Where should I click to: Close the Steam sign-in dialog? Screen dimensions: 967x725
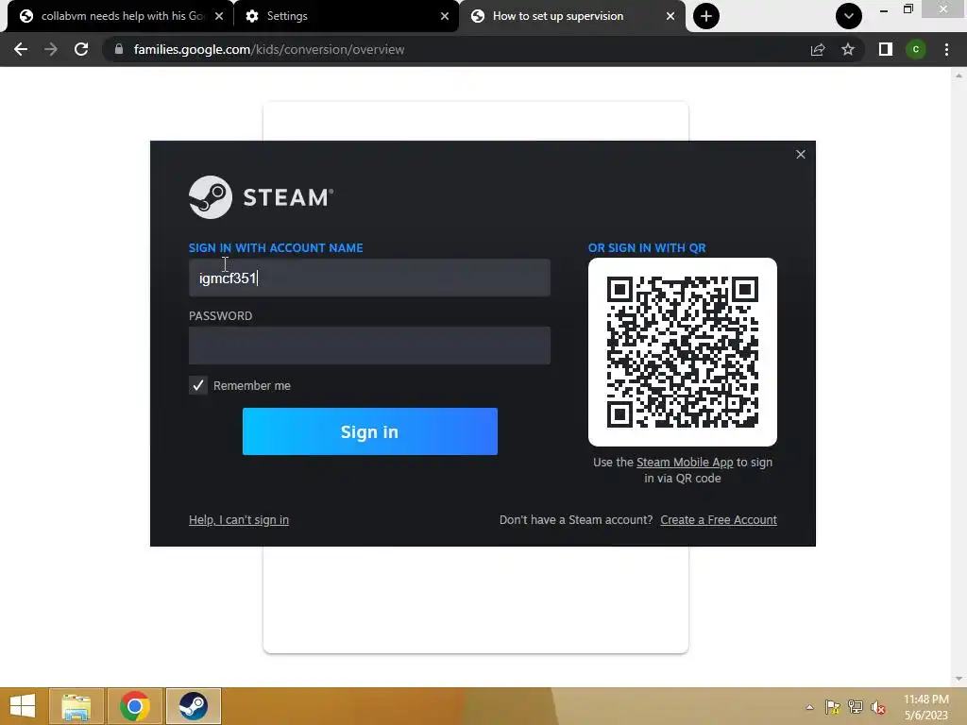click(801, 154)
